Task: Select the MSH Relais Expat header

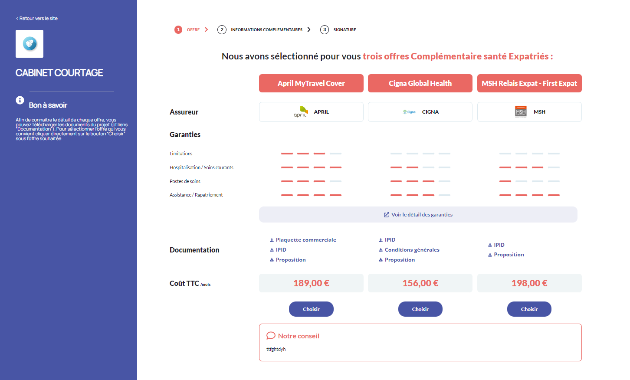Action: [x=529, y=83]
